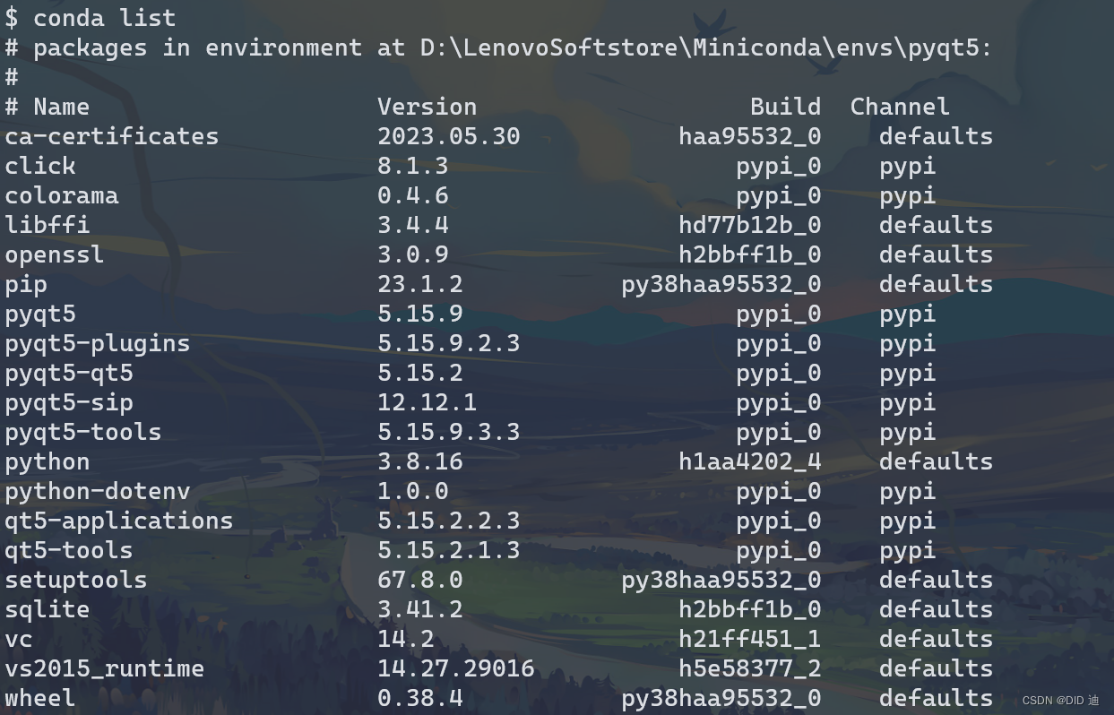Select the package name ca-certificates
The height and width of the screenshot is (715, 1114).
click(x=112, y=135)
